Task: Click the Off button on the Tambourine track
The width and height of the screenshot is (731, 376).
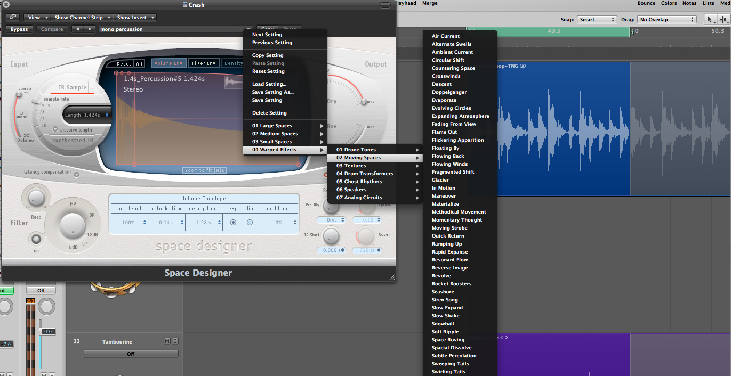Action: [131, 354]
